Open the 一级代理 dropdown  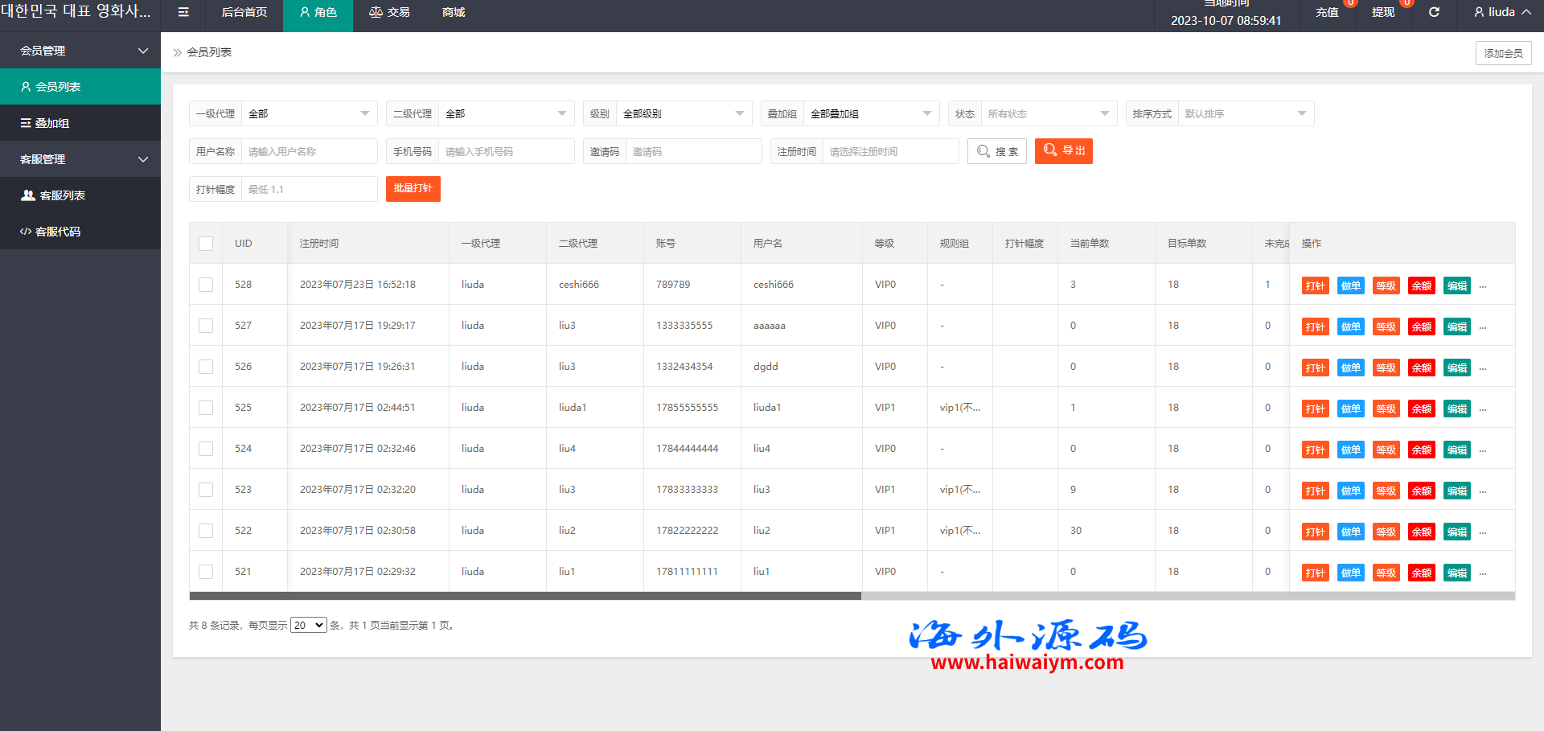pos(309,113)
